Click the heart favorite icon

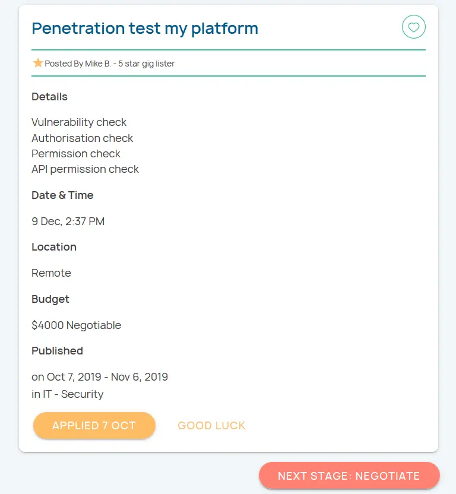point(414,27)
